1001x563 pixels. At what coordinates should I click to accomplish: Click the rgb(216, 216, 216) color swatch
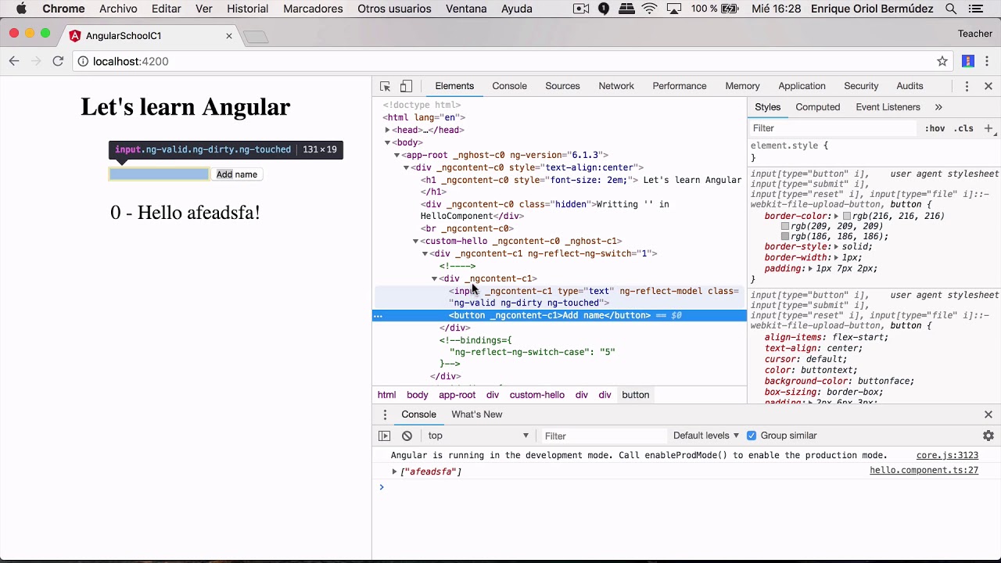click(x=847, y=216)
